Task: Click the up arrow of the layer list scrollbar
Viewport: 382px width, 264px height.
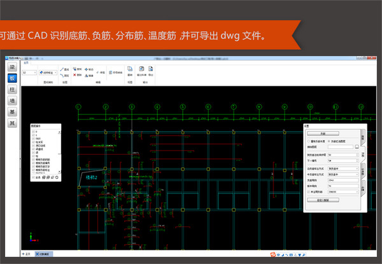Action: (59, 132)
